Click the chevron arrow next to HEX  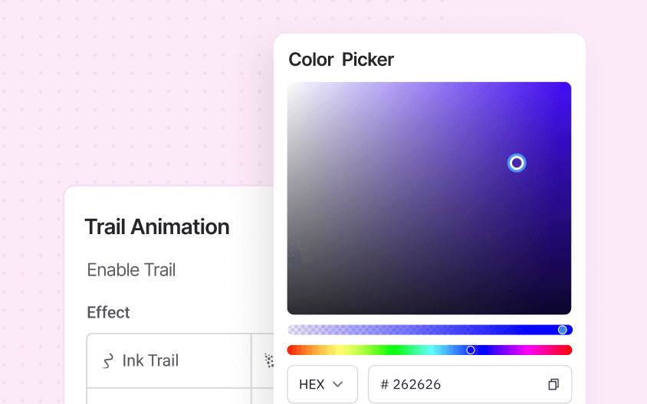point(337,384)
